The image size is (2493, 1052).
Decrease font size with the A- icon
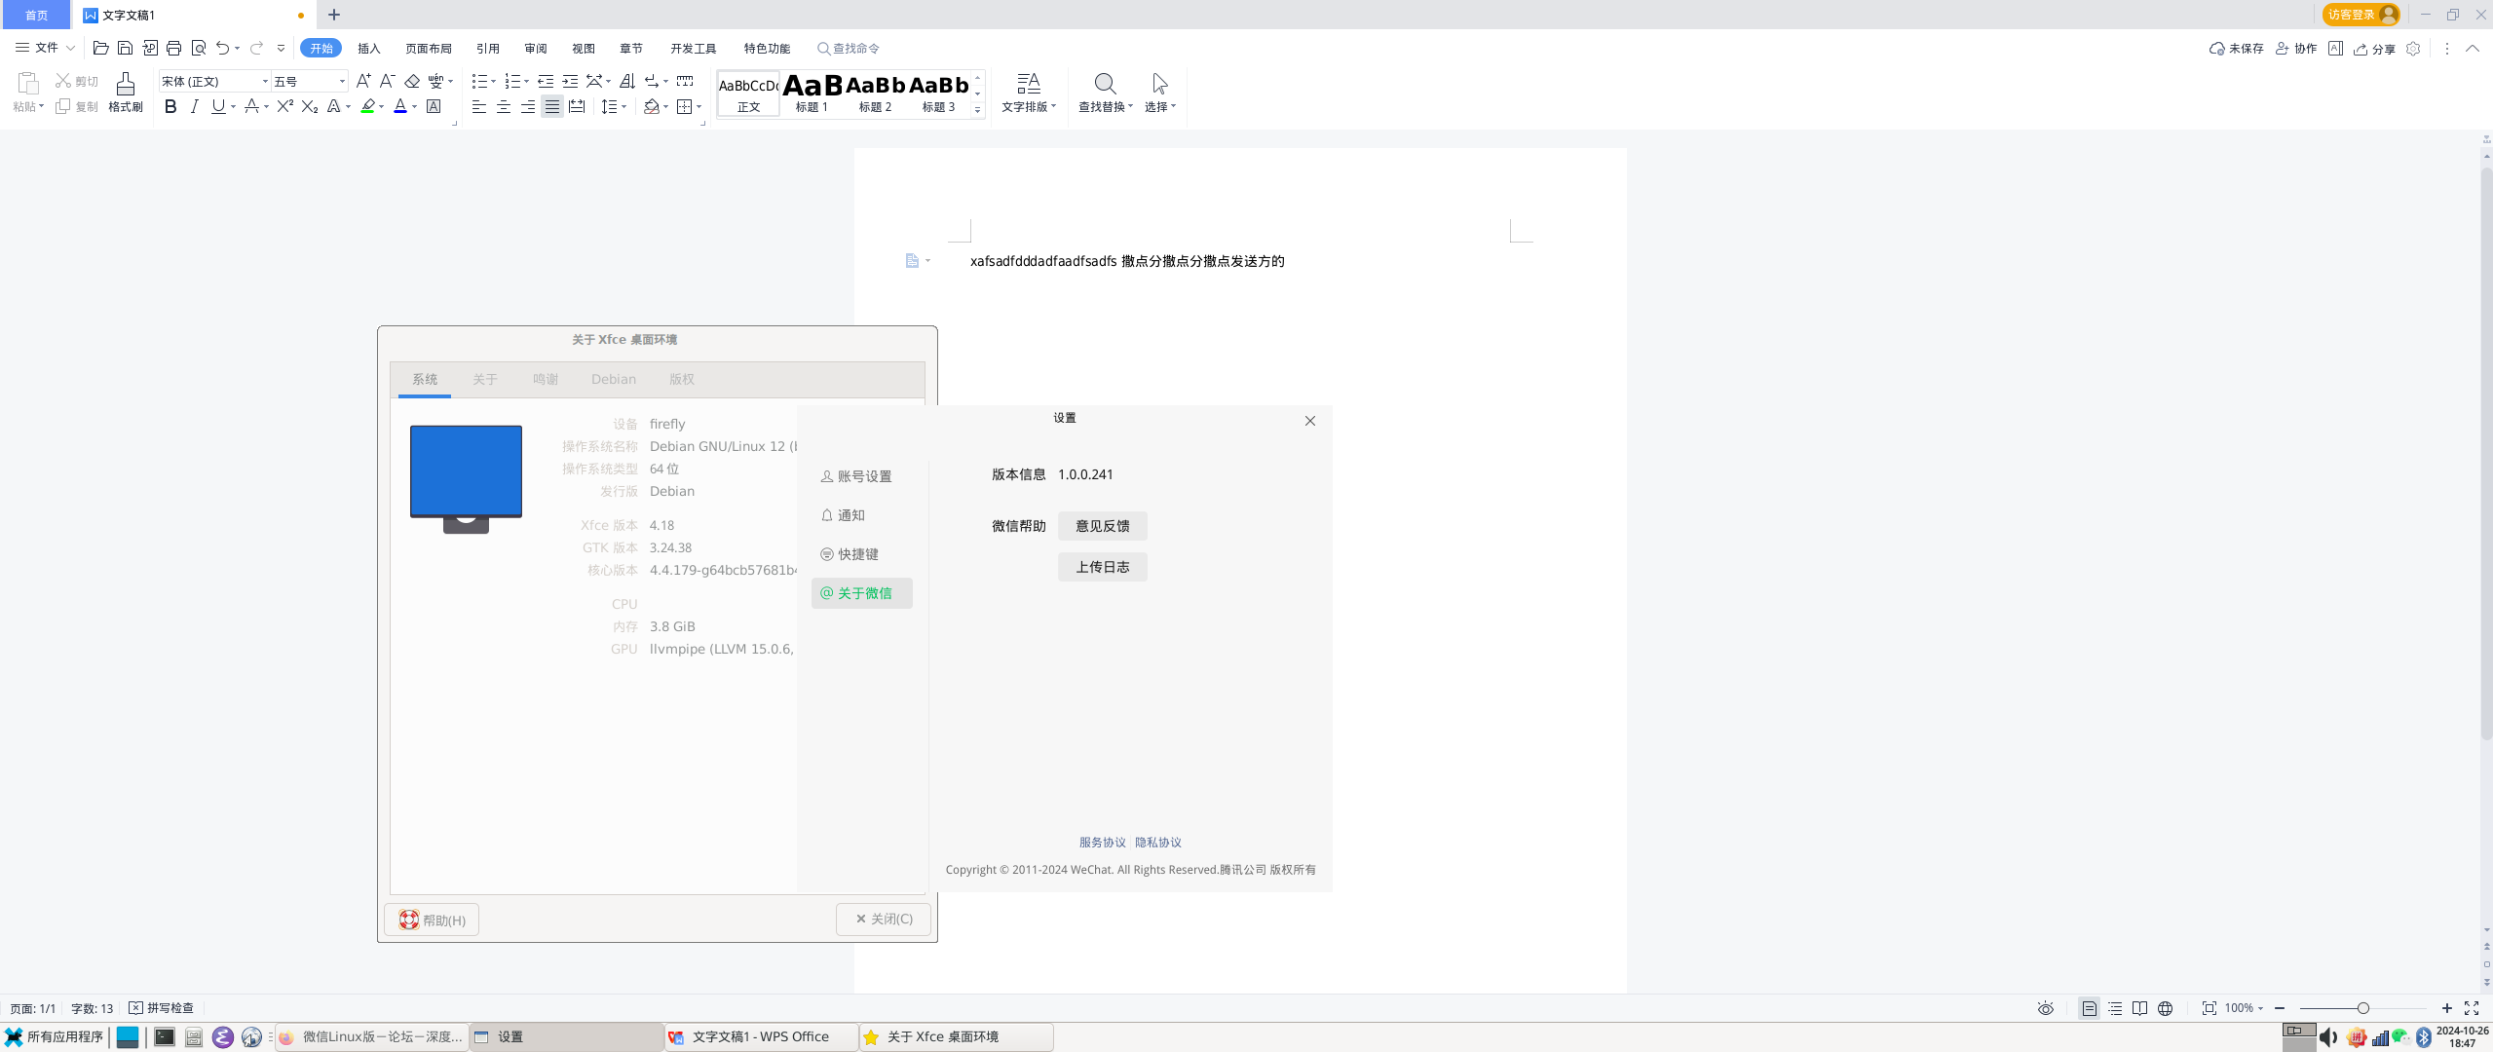point(387,81)
